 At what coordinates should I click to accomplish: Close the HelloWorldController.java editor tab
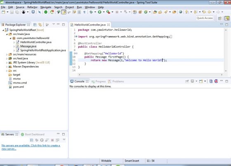click(108, 25)
